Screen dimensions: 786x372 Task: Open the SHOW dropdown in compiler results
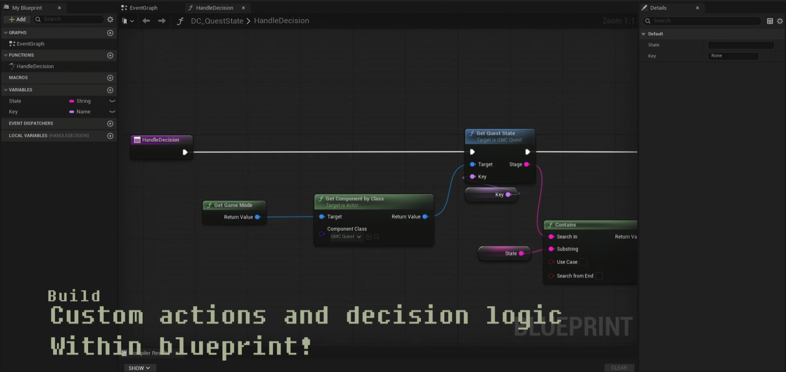point(140,368)
